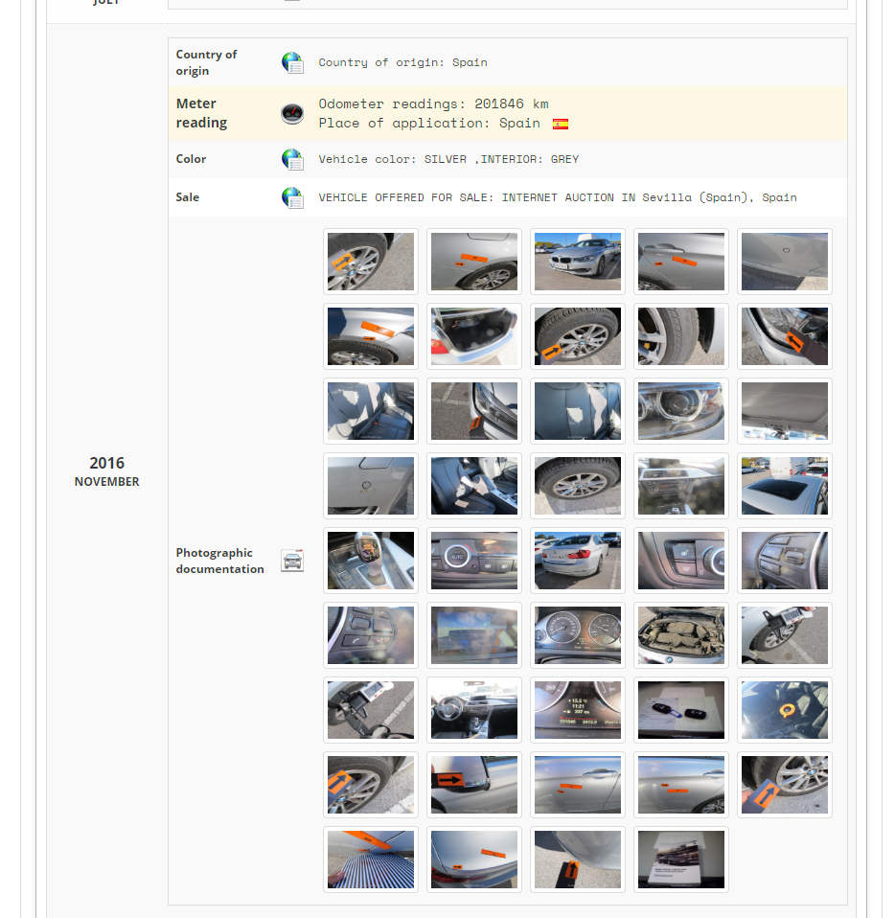
Task: Click the Photographic documentation car photo icon
Action: [292, 562]
